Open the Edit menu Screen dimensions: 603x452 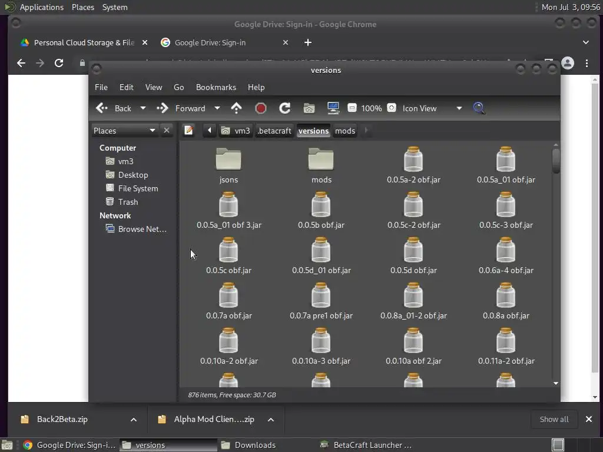coord(126,87)
